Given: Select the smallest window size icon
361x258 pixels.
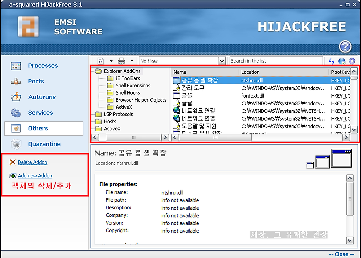Looking at the screenshot, I should [x=310, y=165].
